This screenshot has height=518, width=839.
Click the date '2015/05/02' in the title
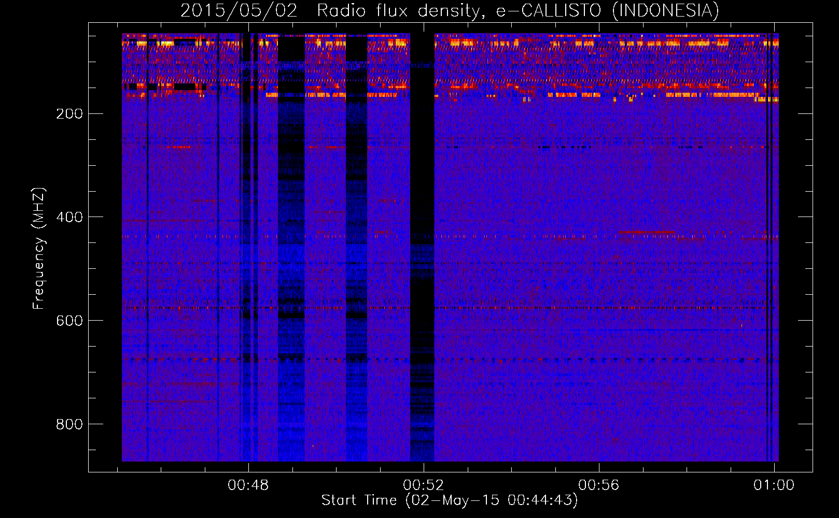pos(239,11)
